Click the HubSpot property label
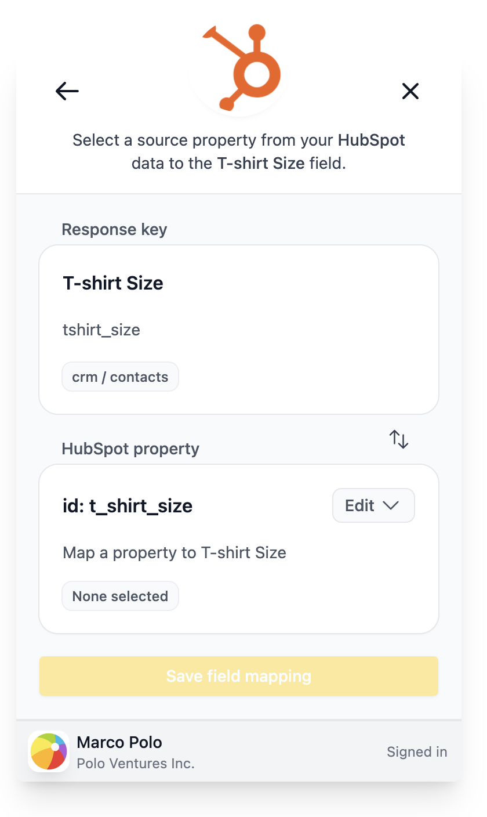The height and width of the screenshot is (817, 487). coord(130,449)
